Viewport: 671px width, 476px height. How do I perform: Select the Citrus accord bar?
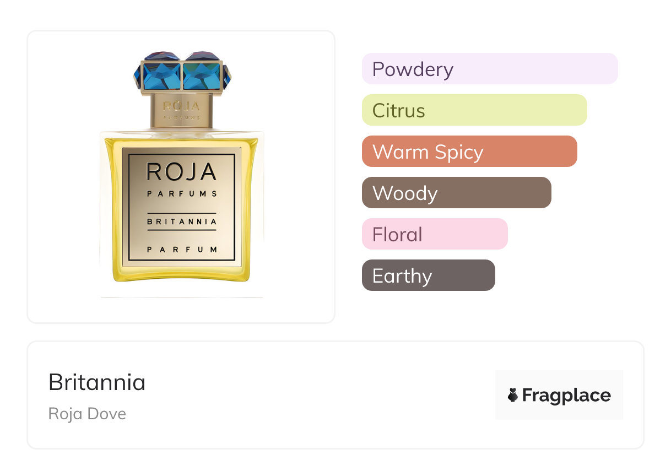(474, 110)
